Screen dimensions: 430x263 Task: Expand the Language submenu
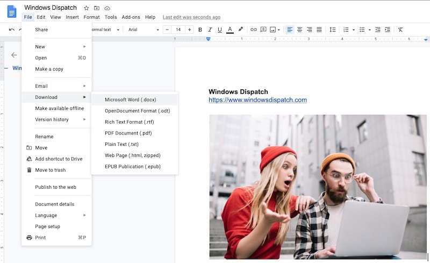(56, 215)
